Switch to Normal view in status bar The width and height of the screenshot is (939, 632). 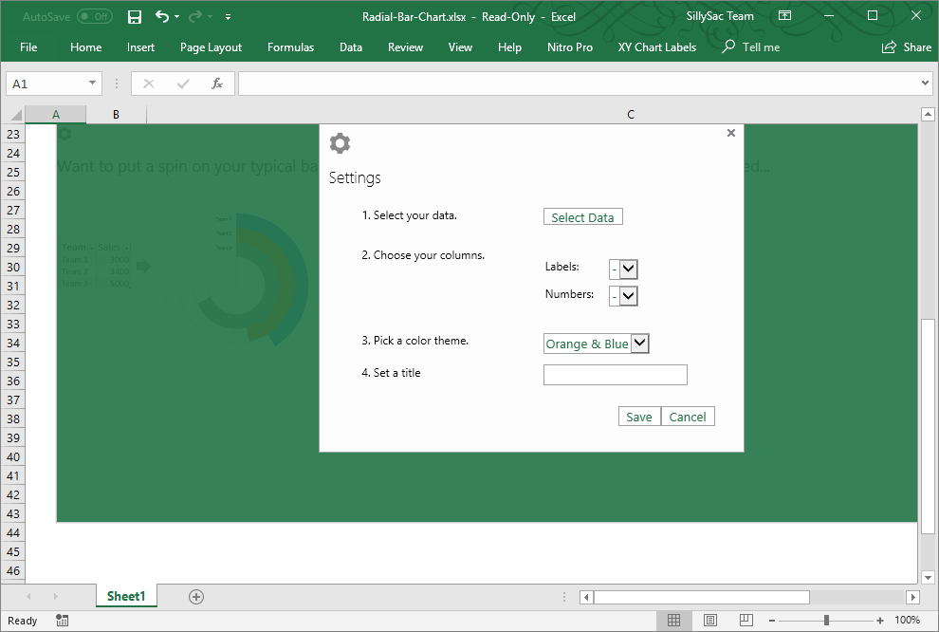pyautogui.click(x=673, y=621)
